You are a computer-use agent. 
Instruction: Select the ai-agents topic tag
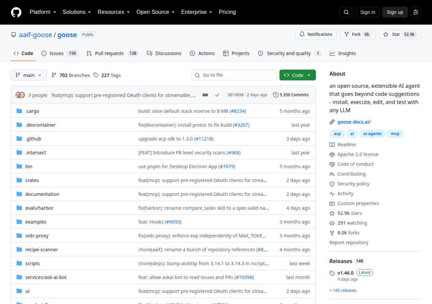[x=372, y=133]
